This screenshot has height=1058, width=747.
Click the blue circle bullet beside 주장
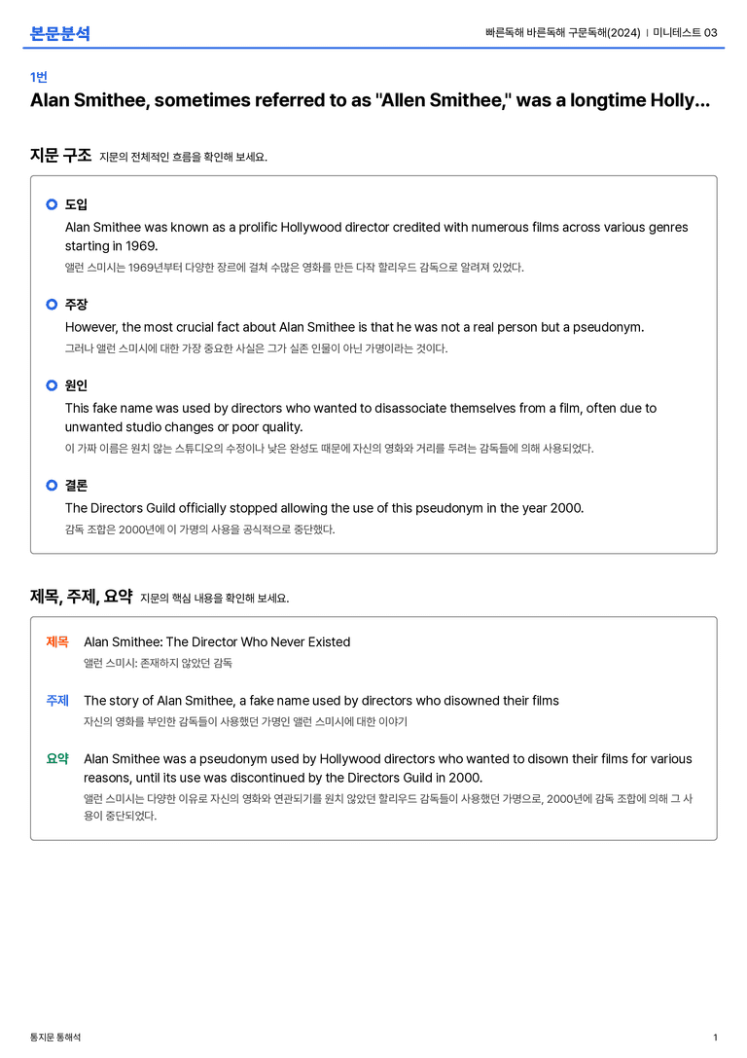(52, 305)
